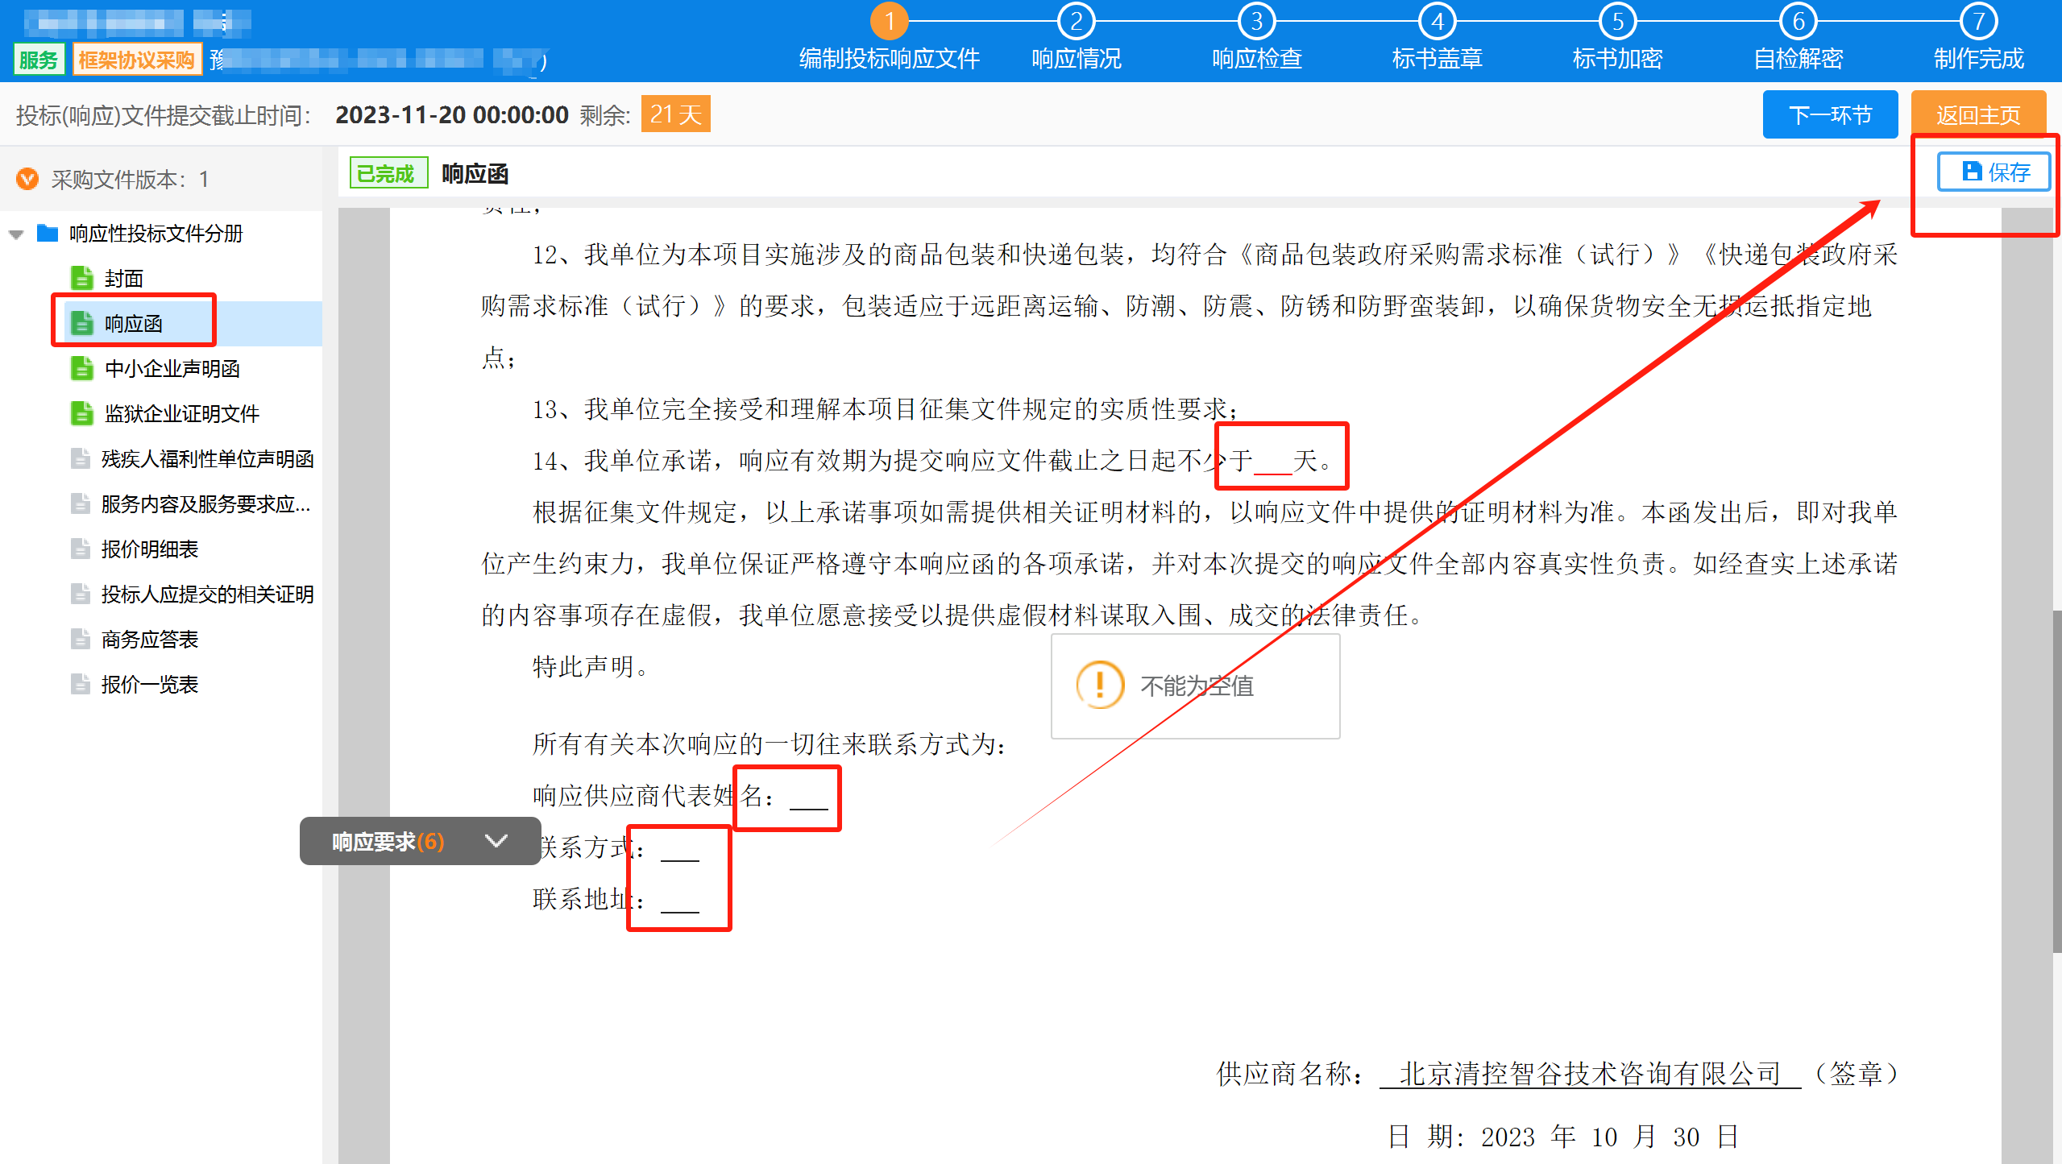Image resolution: width=2062 pixels, height=1164 pixels.
Task: Select 响应函 in the file tree
Action: pos(134,324)
